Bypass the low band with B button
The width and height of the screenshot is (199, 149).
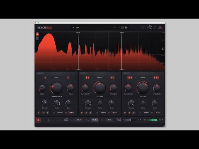pos(47,113)
